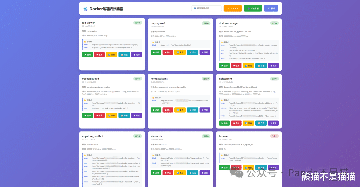Click the browser container title
Viewport: 360px width, 187px height.
click(x=224, y=136)
